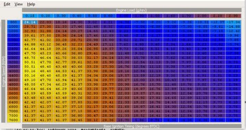Click the 20.27 cell in the 1200 row

pyautogui.click(x=77, y=31)
